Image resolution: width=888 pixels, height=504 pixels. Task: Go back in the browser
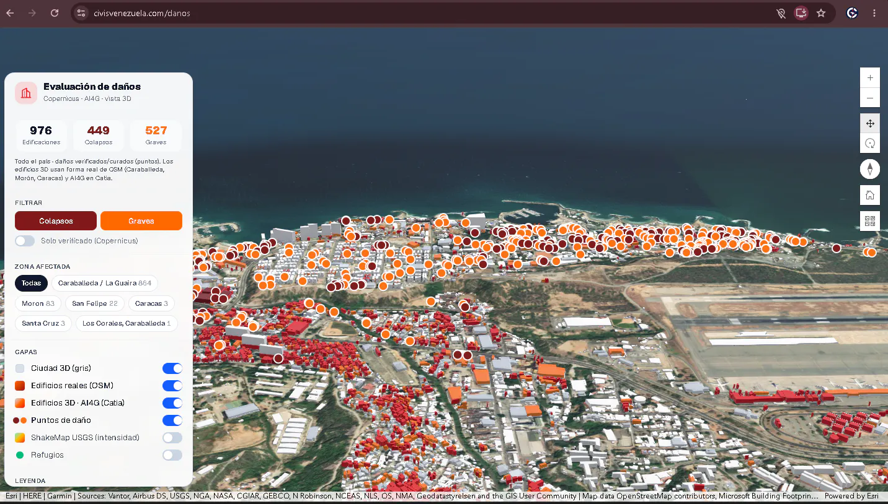coord(10,13)
